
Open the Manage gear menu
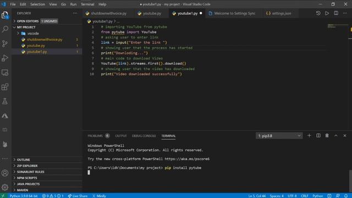pos(5,187)
